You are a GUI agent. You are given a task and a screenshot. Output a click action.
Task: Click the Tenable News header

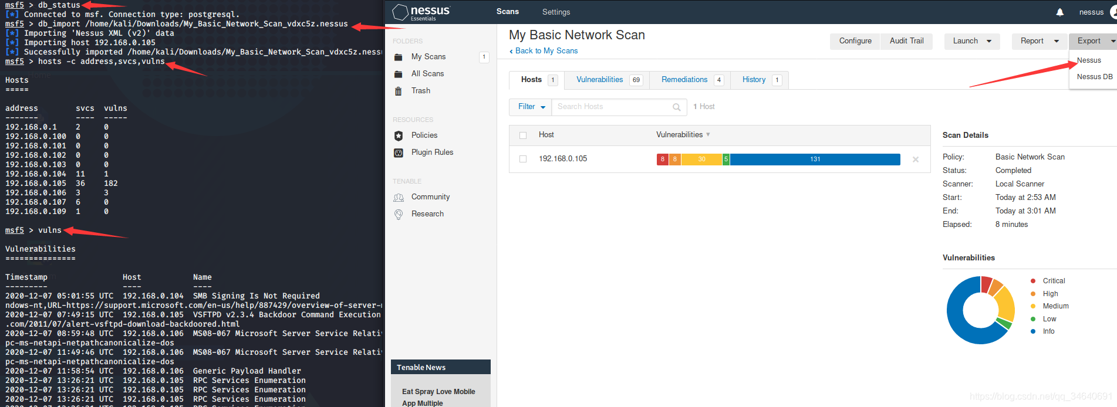[x=441, y=367]
